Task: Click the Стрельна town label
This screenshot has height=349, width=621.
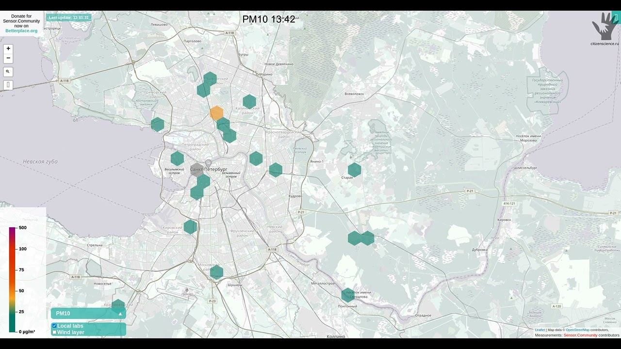Action: coord(95,245)
